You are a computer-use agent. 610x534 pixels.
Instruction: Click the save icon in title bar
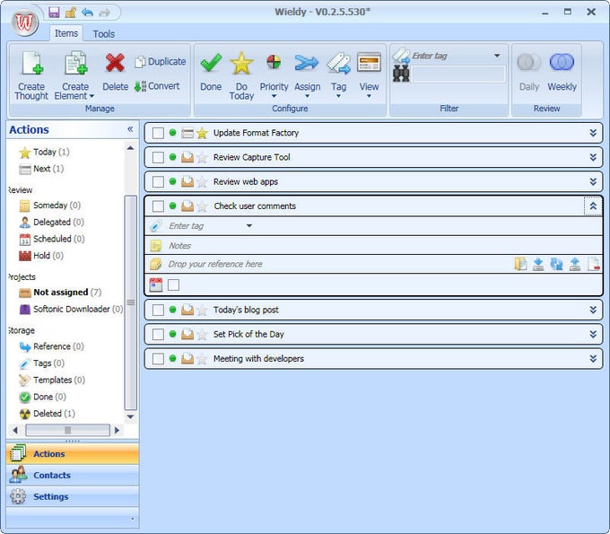click(x=54, y=12)
